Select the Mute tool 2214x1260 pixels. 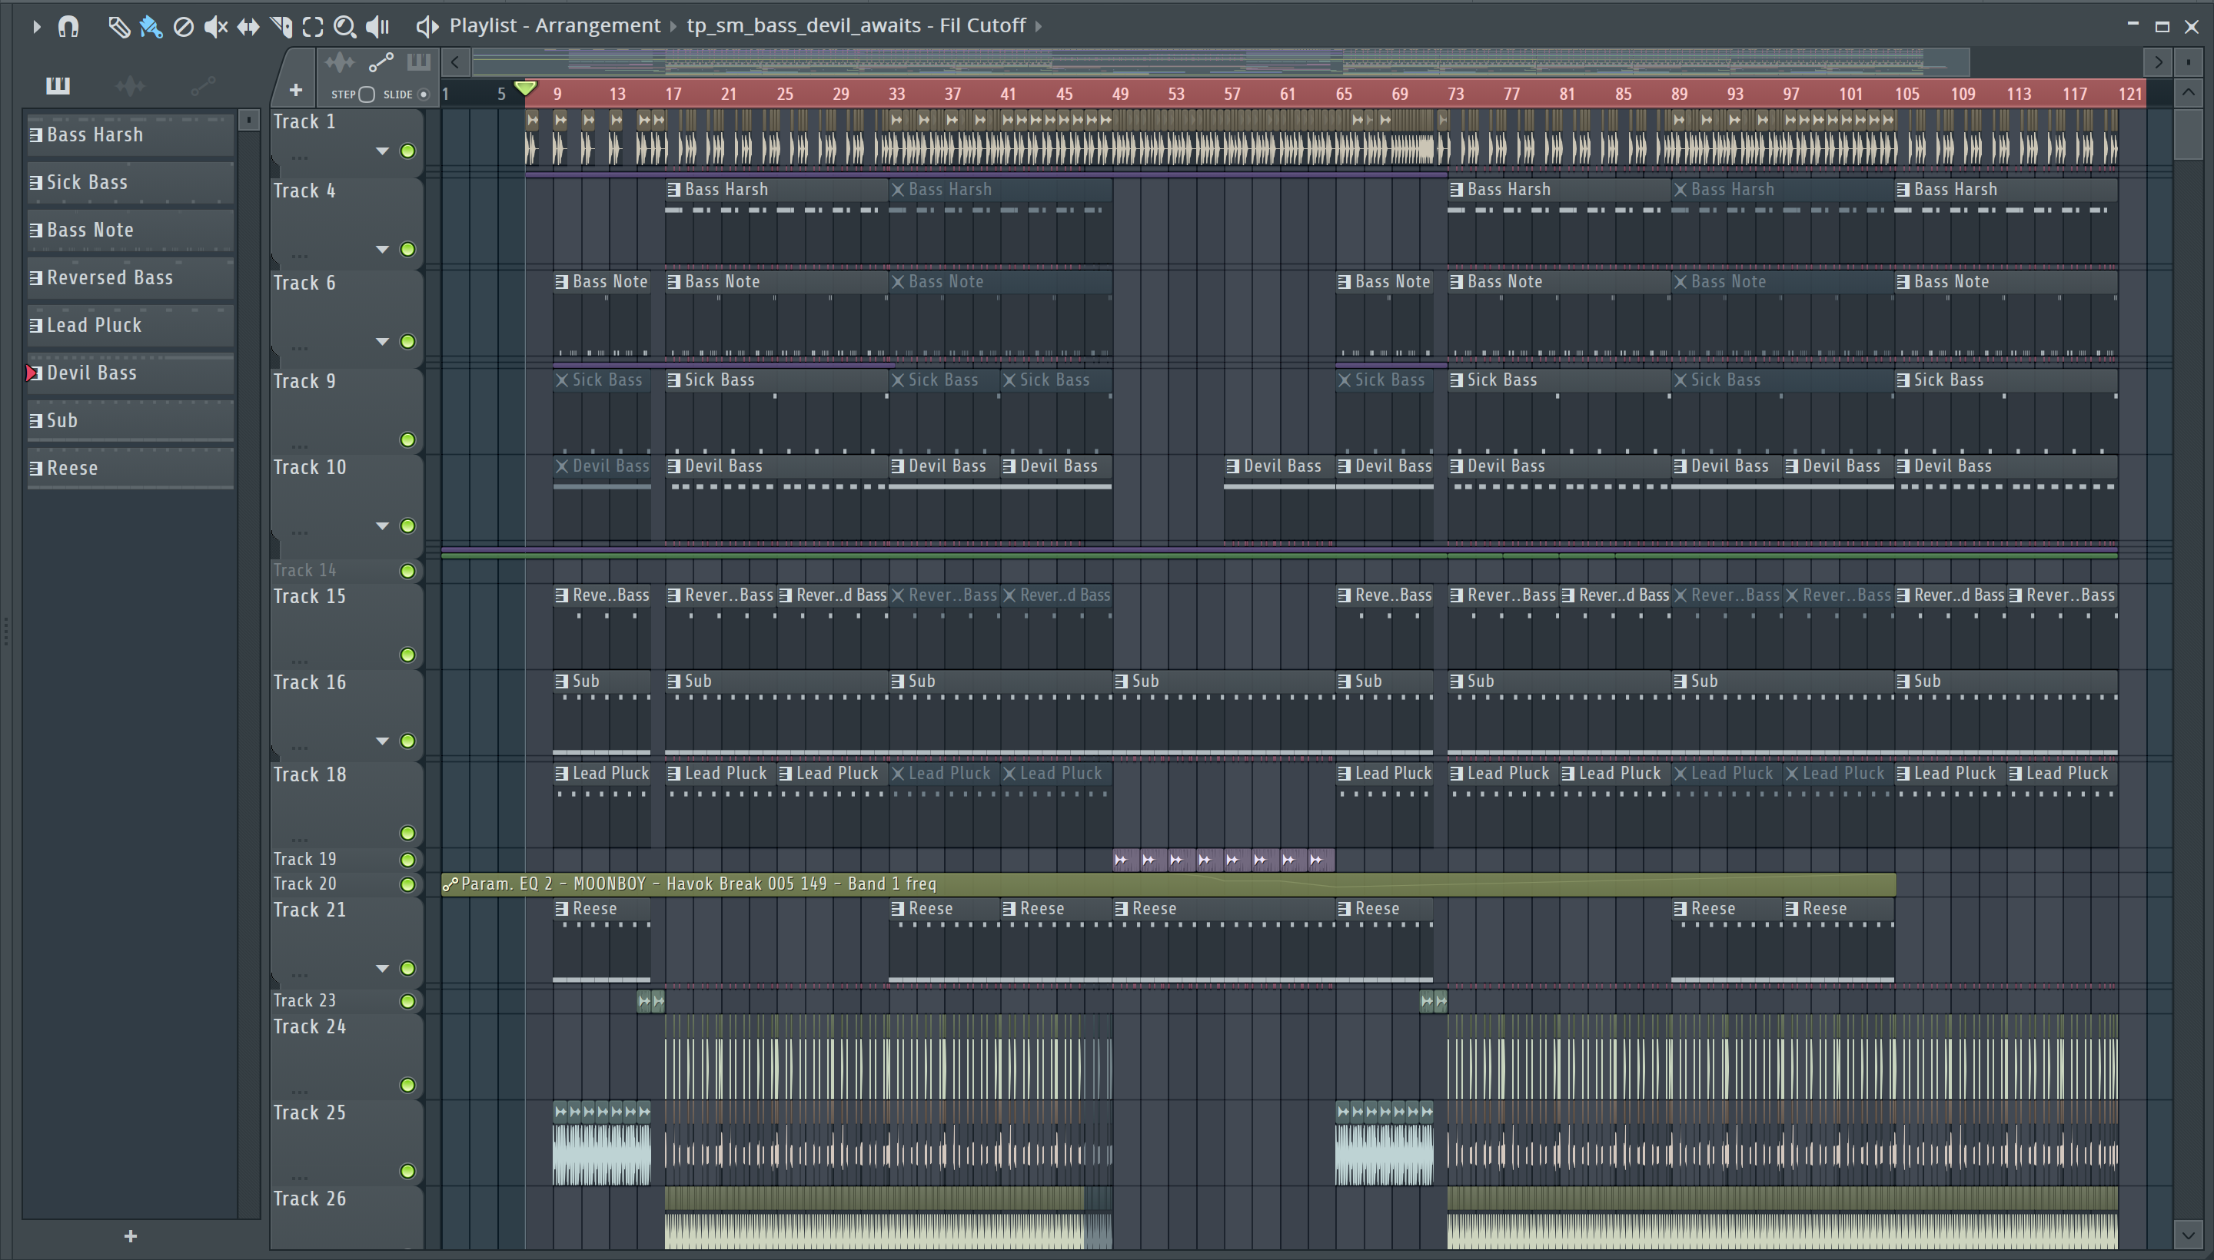[x=215, y=27]
